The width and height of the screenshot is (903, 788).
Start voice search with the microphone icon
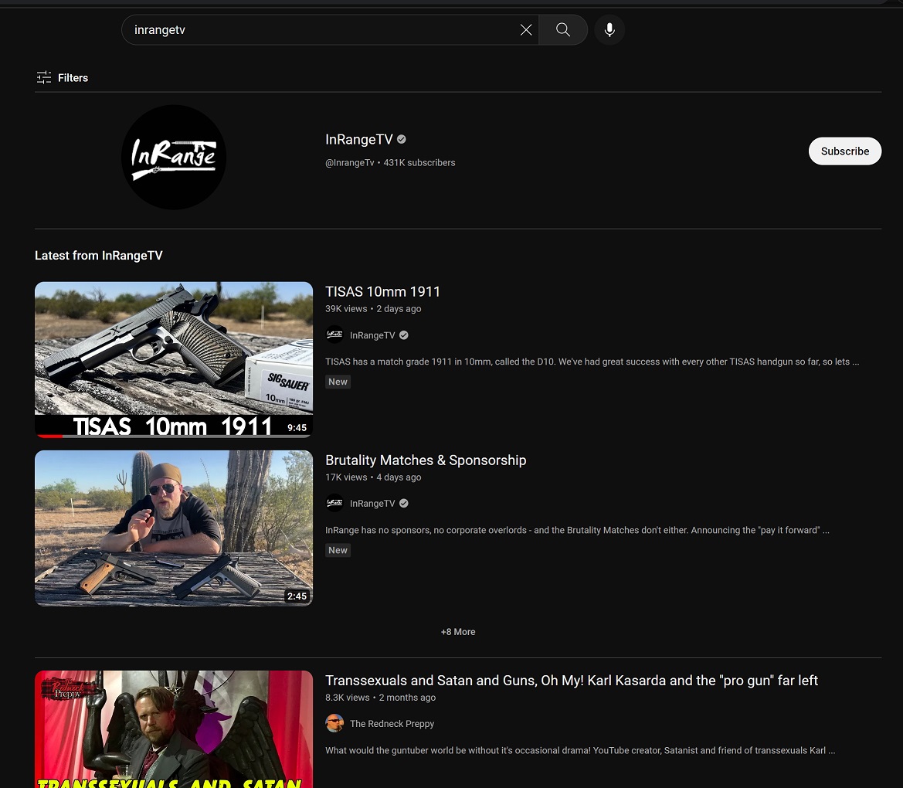coord(609,30)
